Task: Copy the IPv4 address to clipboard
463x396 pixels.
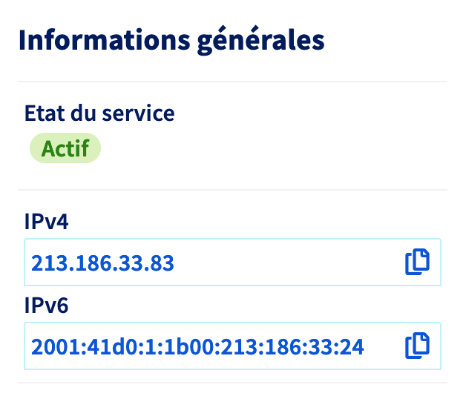Action: (417, 263)
